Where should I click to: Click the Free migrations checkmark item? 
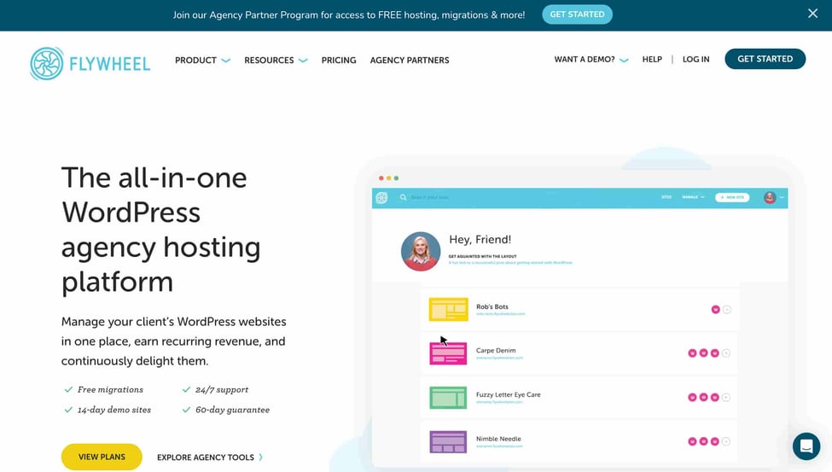103,389
